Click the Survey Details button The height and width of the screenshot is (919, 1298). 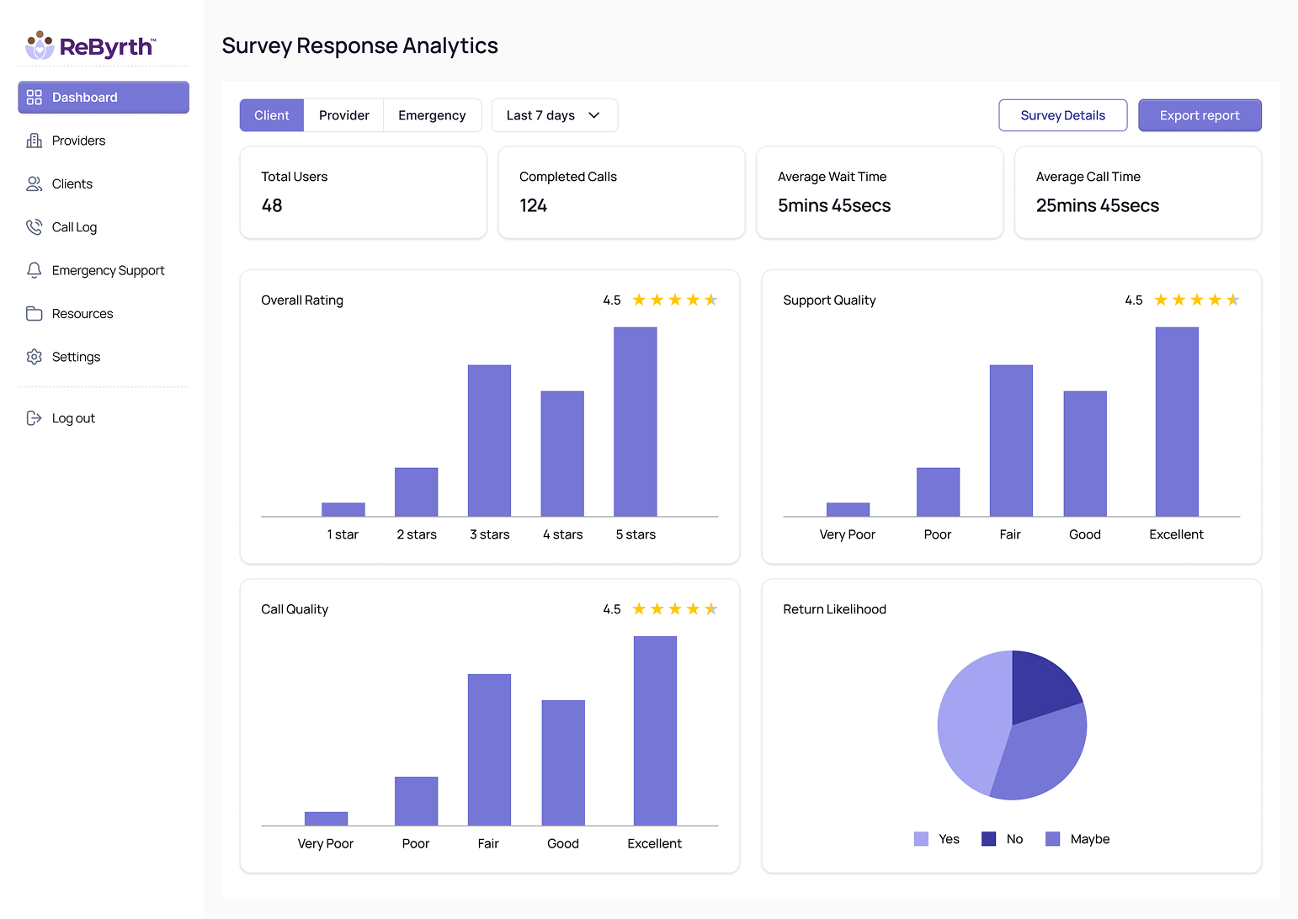(x=1062, y=115)
